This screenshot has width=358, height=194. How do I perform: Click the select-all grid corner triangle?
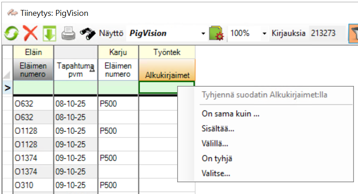[7, 75]
